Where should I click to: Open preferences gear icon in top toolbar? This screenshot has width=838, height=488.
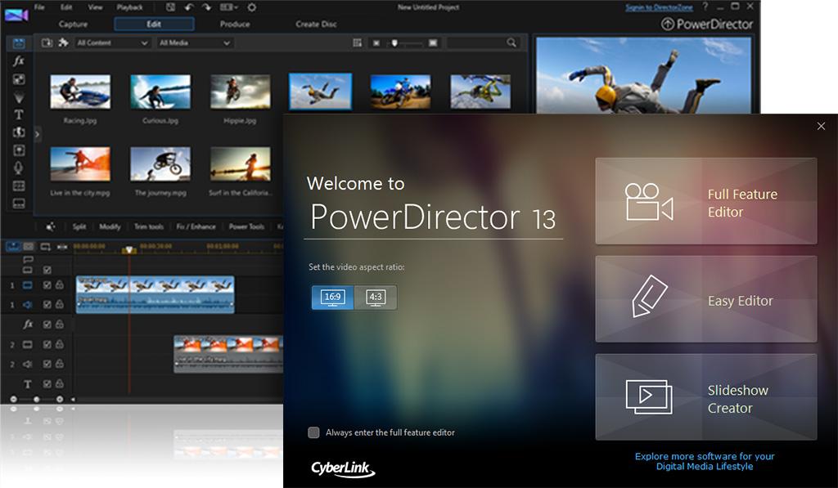[251, 7]
